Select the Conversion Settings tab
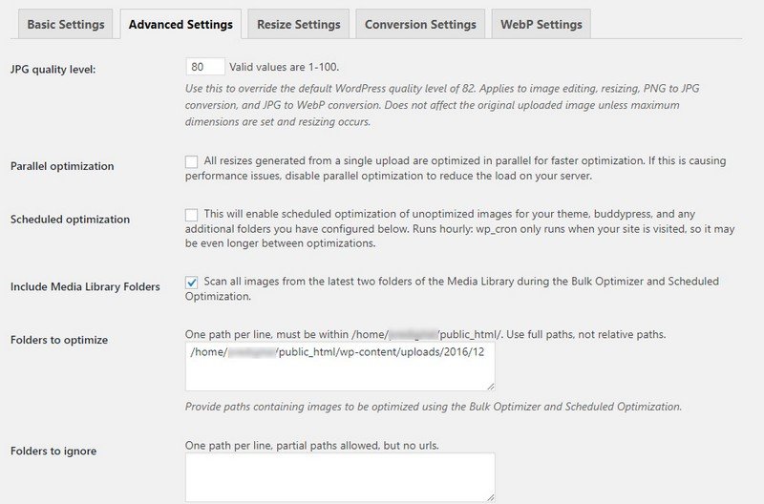Screen dimensions: 764x504 pos(420,24)
